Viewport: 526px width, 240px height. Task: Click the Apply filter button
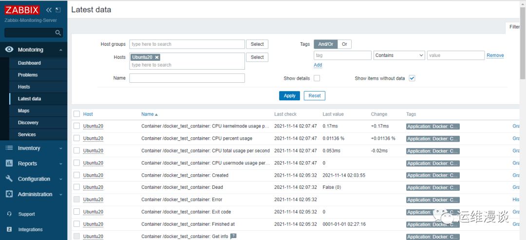point(289,95)
